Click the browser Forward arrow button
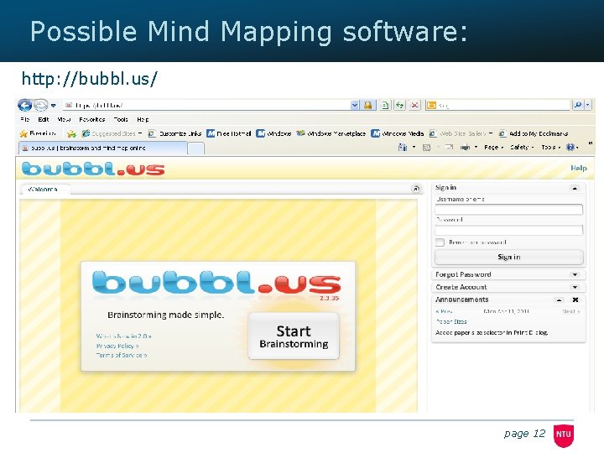604x453 pixels. click(40, 105)
